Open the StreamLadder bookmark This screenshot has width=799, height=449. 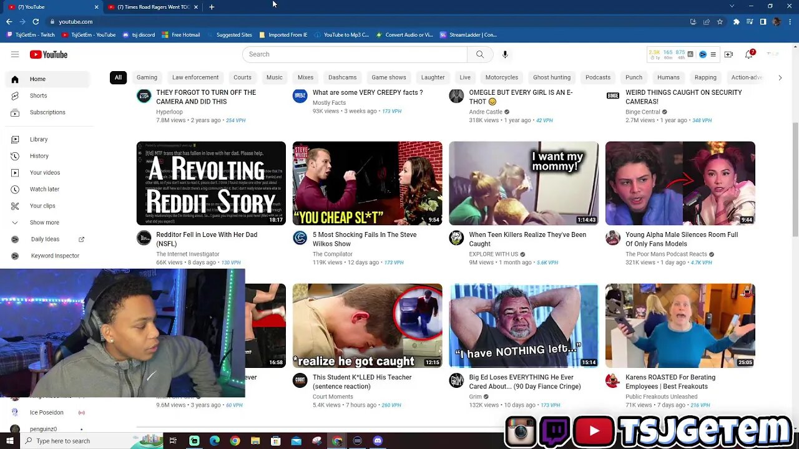point(468,35)
